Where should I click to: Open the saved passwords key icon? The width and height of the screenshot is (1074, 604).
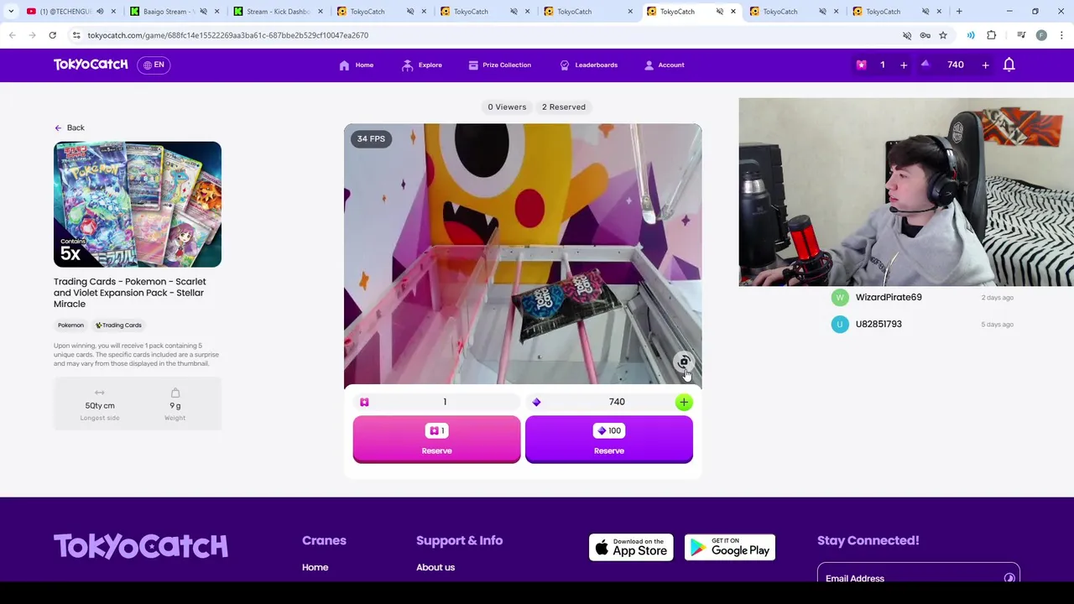pos(925,35)
